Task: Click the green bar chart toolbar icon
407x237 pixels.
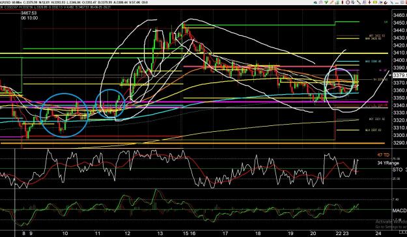Action: [x=337, y=3]
